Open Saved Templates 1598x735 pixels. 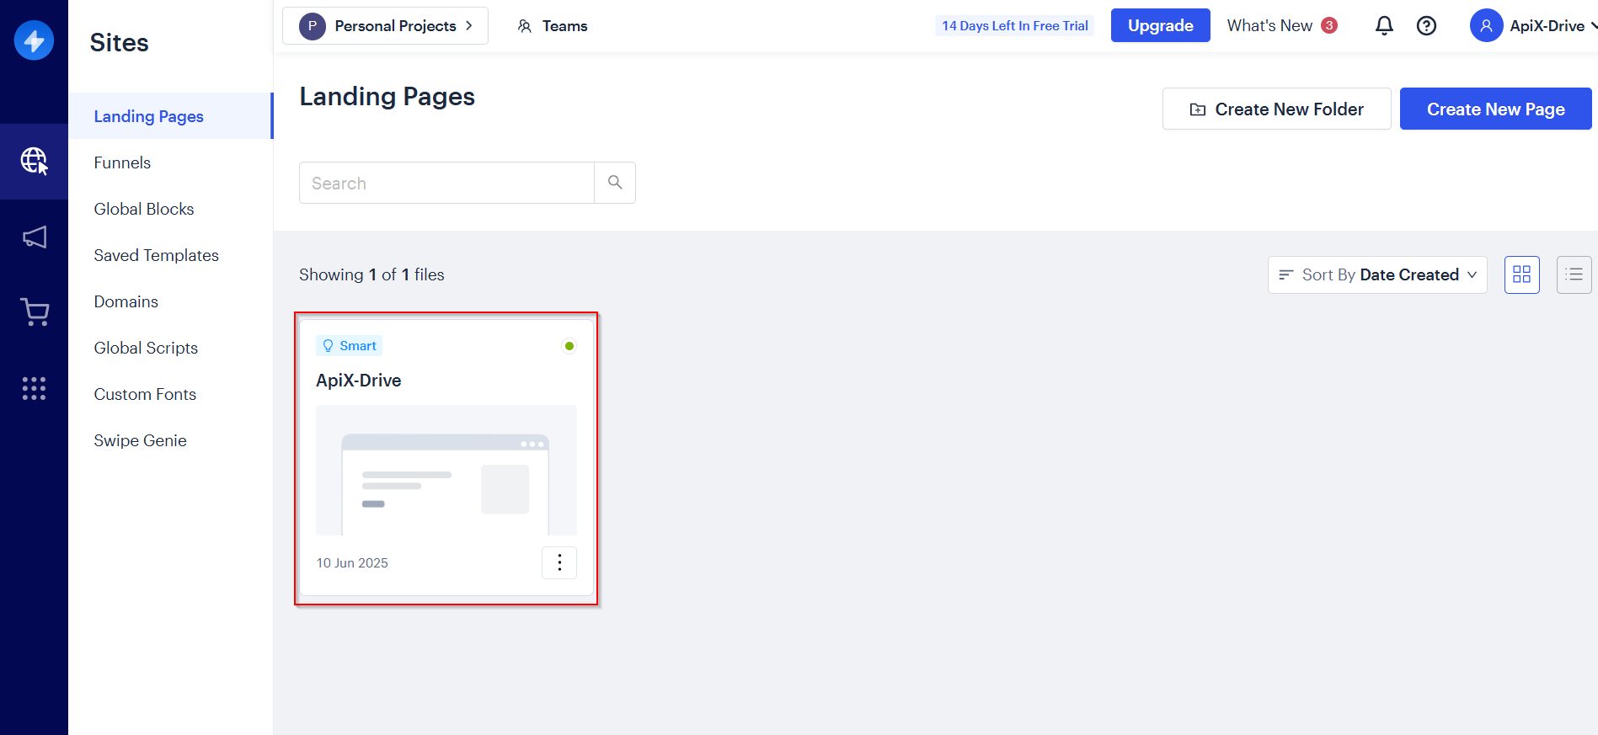coord(156,255)
